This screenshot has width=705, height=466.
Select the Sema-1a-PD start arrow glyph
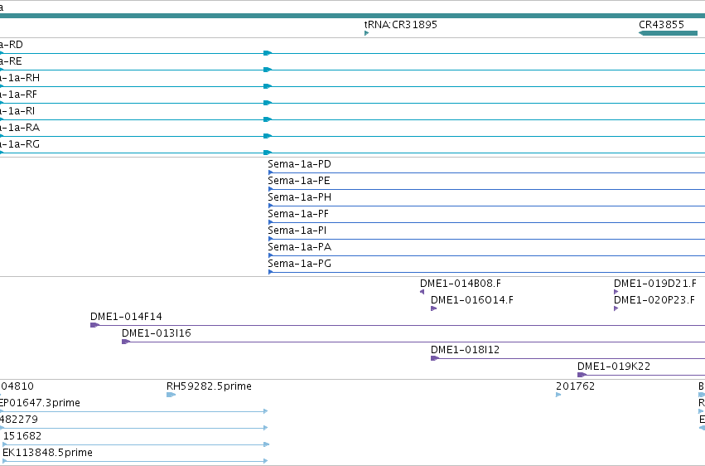(271, 172)
